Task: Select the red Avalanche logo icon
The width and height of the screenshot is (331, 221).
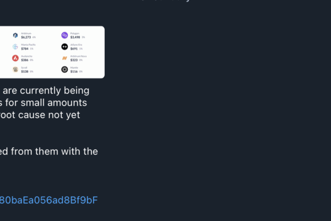Action: coord(15,58)
